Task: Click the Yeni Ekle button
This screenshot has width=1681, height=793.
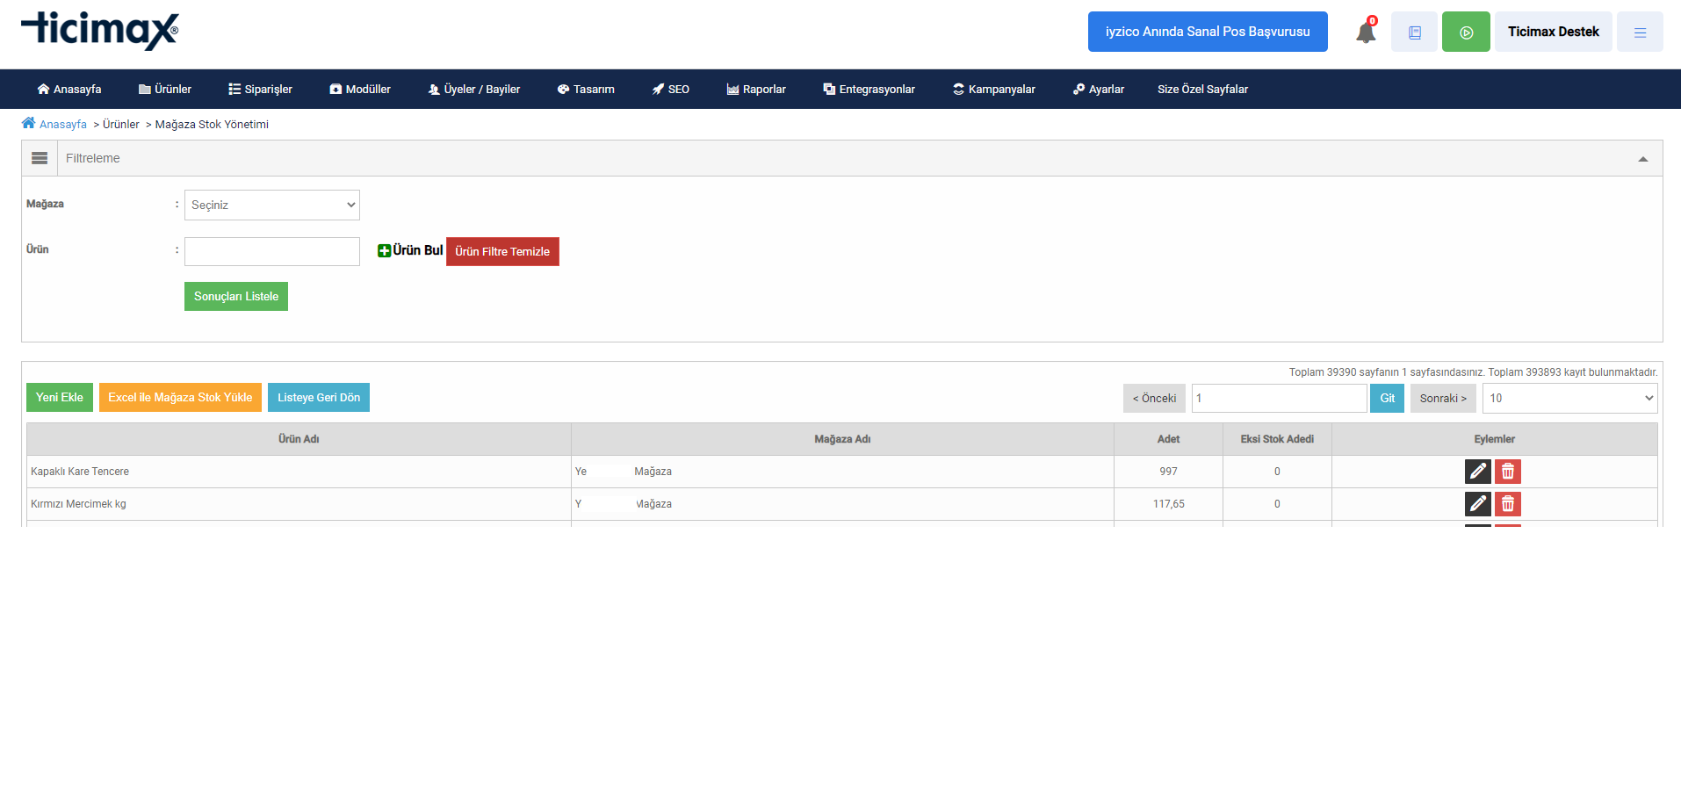Action: [x=60, y=397]
